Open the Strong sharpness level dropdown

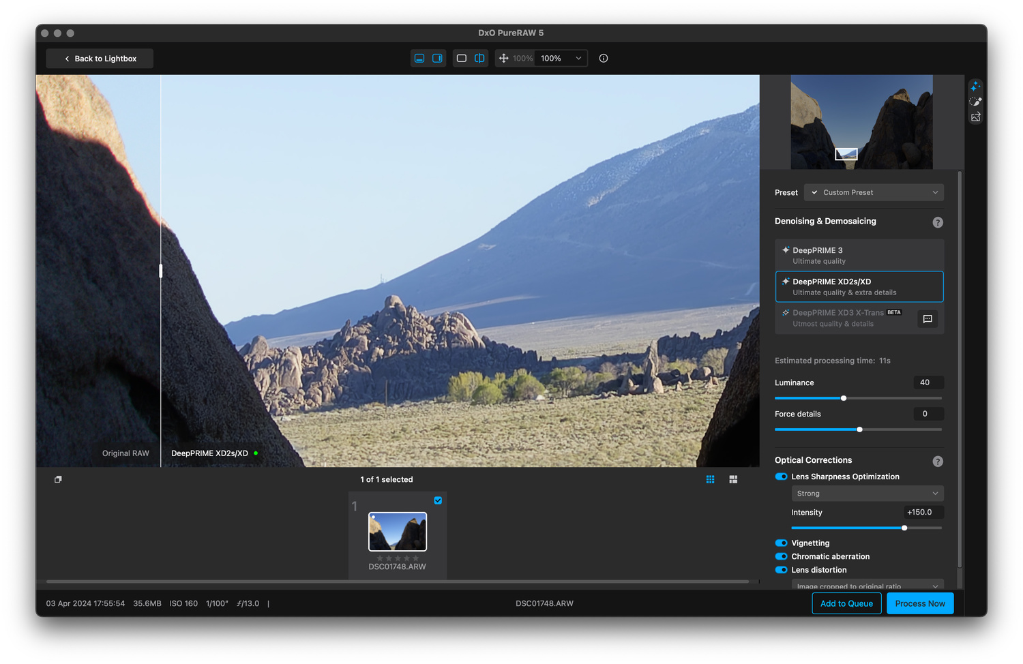[867, 494]
